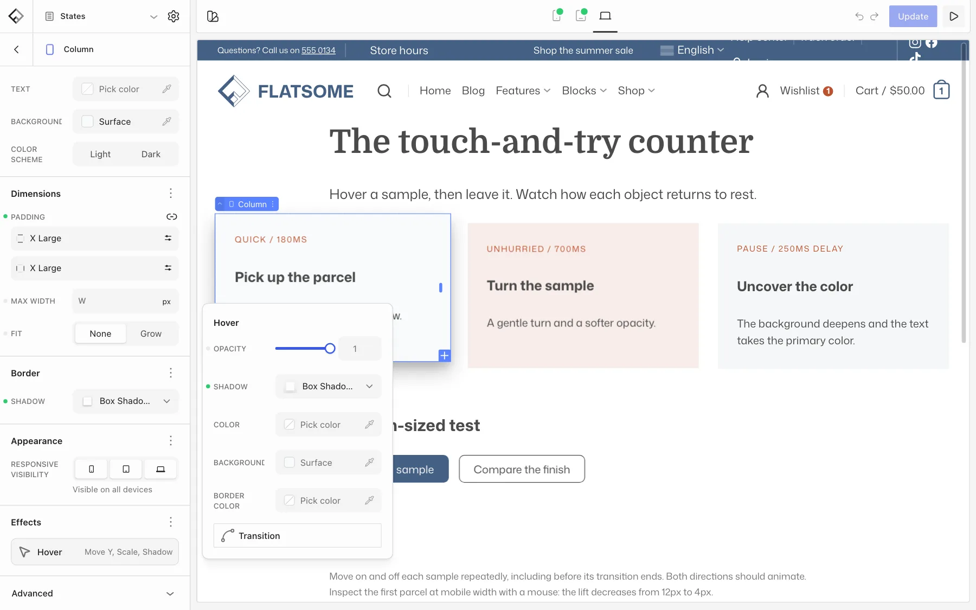Screen dimensions: 976x610
Task: Click the 555 0134 phone link
Action: pyautogui.click(x=318, y=50)
